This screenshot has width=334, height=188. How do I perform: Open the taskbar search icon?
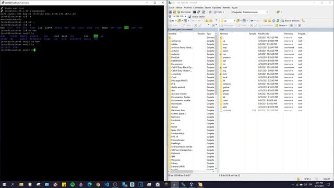click(13, 184)
